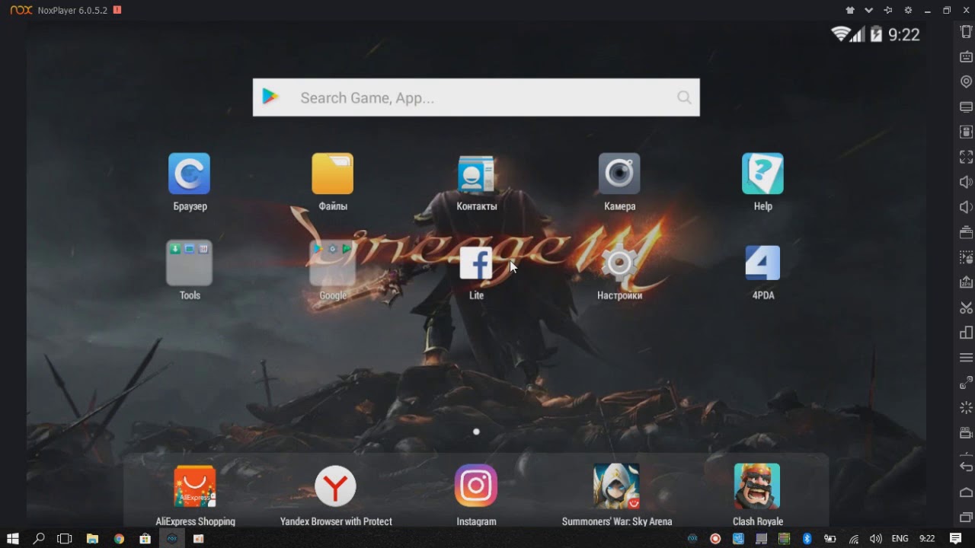This screenshot has height=548, width=975.
Task: Click the Android Wi-Fi status icon
Action: click(840, 33)
